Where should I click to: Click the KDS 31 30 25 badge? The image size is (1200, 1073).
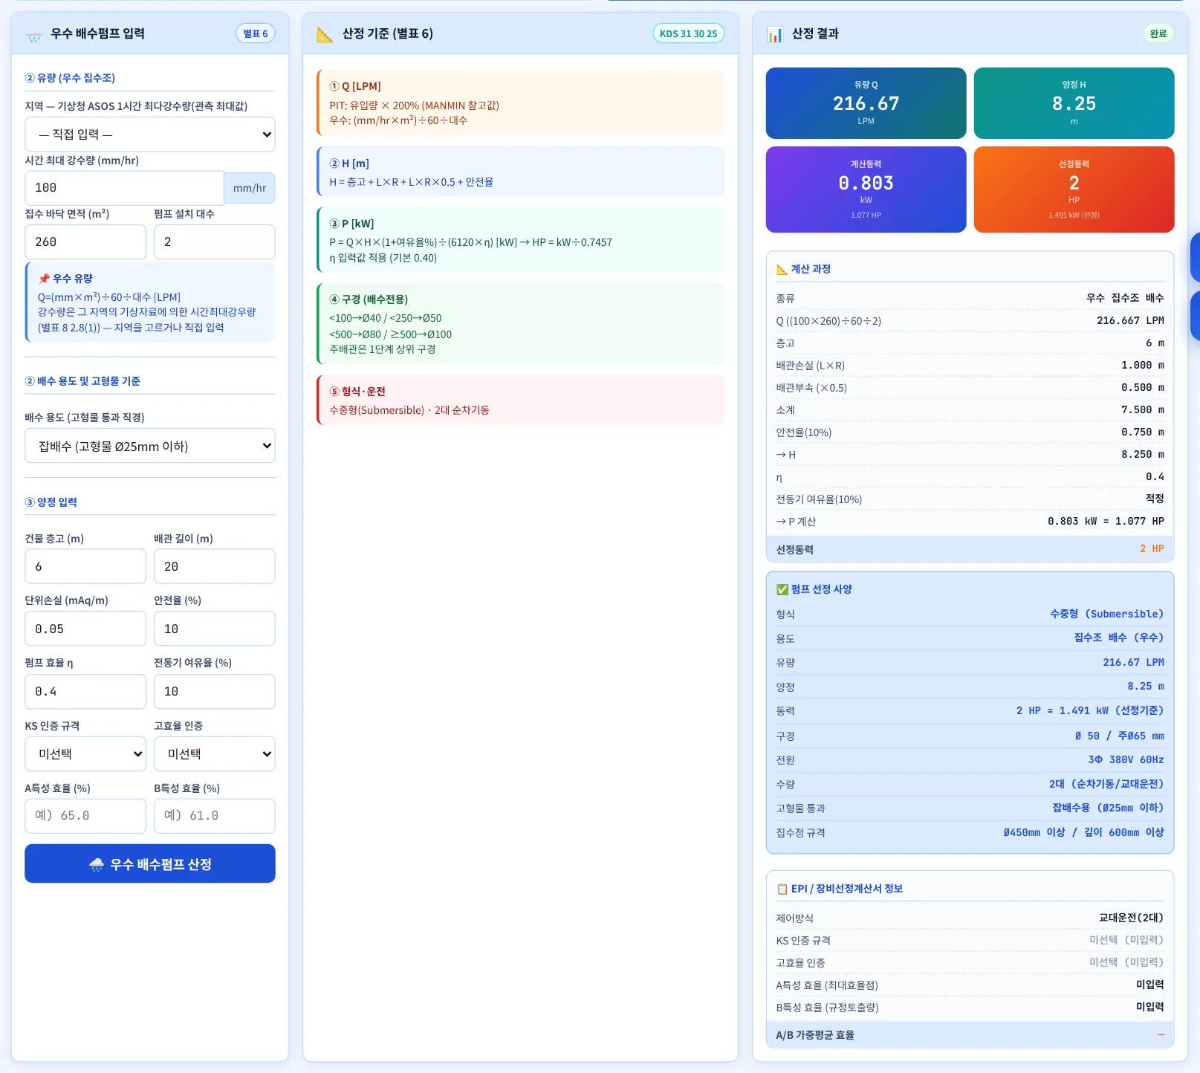(x=689, y=33)
